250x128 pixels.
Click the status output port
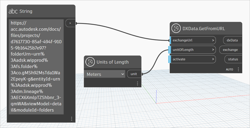(233, 59)
